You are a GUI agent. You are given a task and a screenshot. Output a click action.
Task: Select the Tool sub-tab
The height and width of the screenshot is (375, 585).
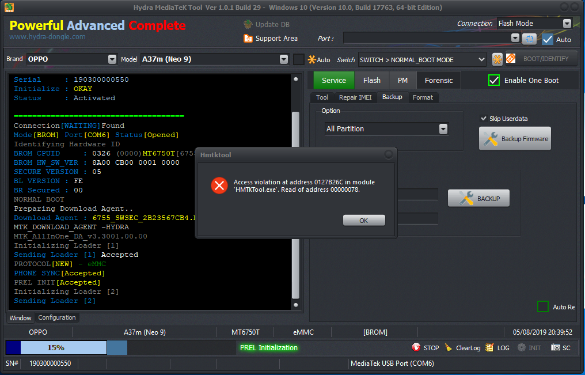click(322, 97)
